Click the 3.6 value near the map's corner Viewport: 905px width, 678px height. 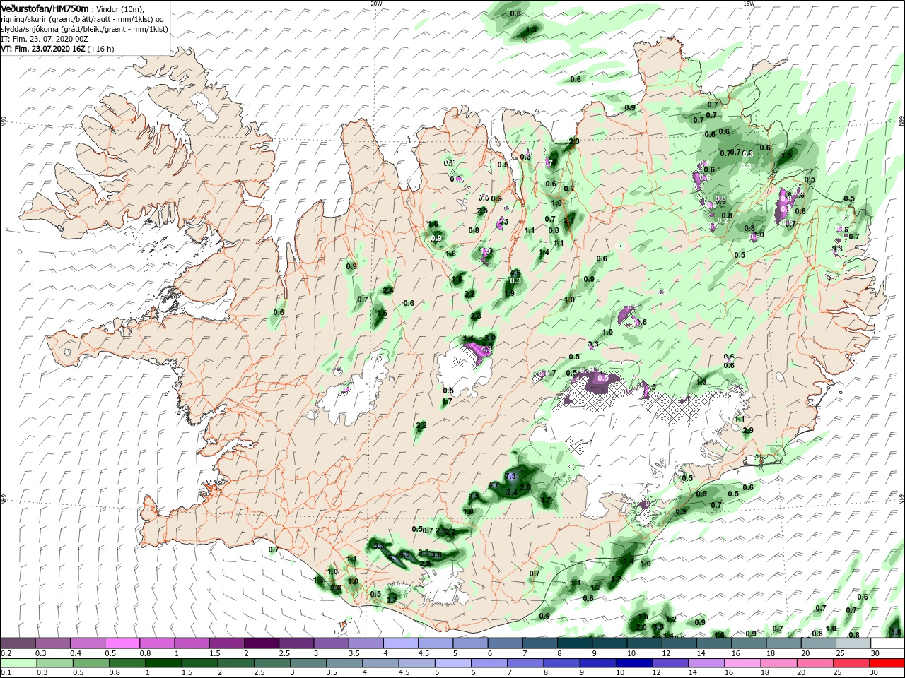tap(896, 632)
